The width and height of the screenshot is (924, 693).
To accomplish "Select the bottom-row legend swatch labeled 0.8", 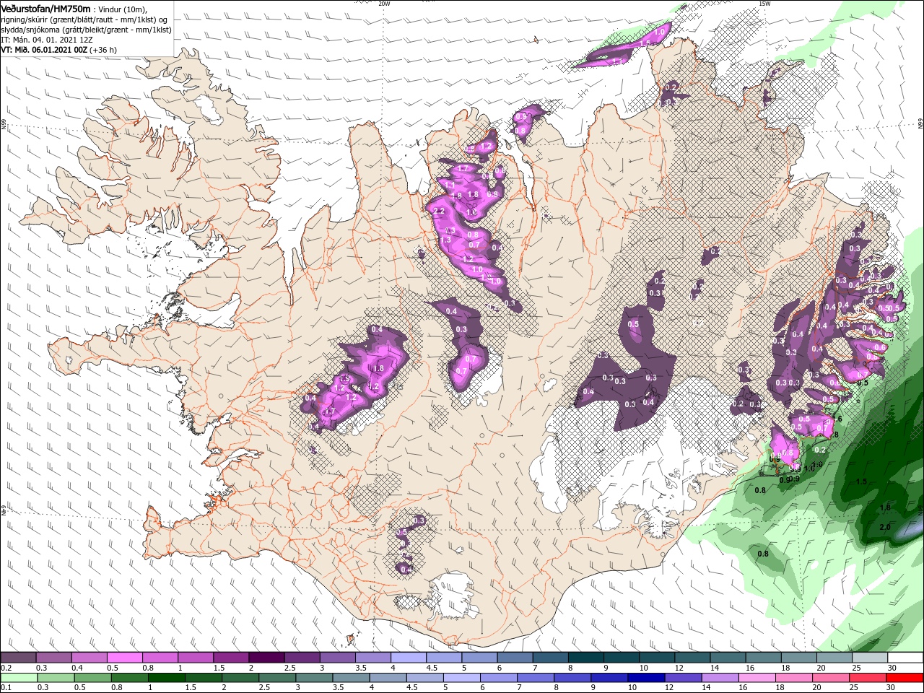I will click(129, 678).
